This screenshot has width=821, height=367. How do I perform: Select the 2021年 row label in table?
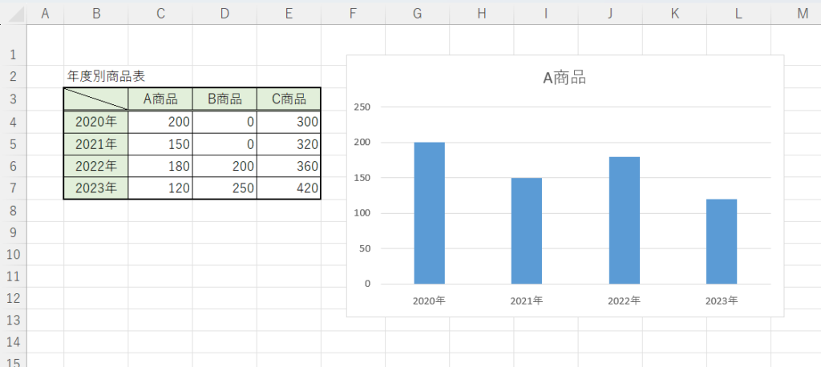click(x=95, y=144)
